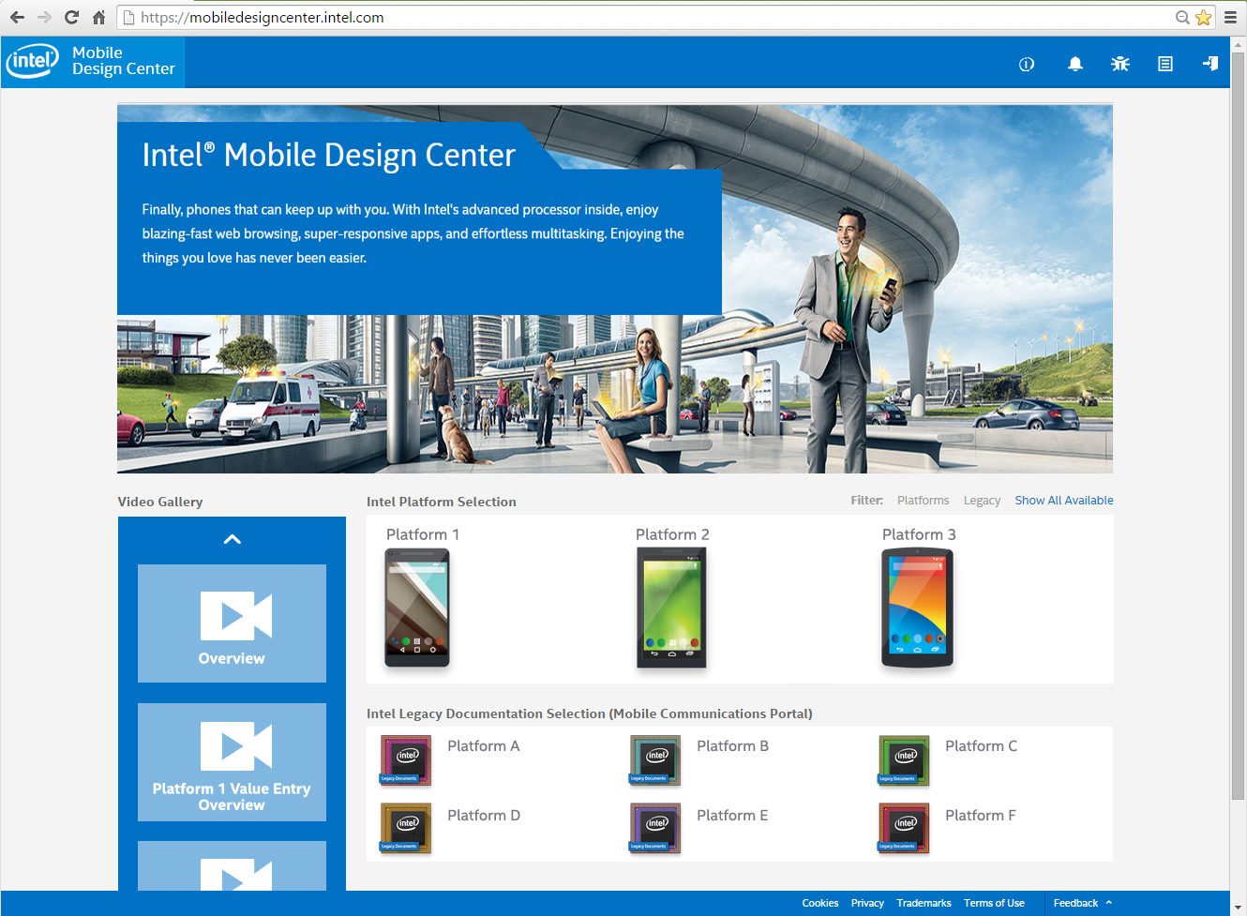This screenshot has width=1247, height=916.
Task: Filter by Legacy
Action: pos(982,501)
